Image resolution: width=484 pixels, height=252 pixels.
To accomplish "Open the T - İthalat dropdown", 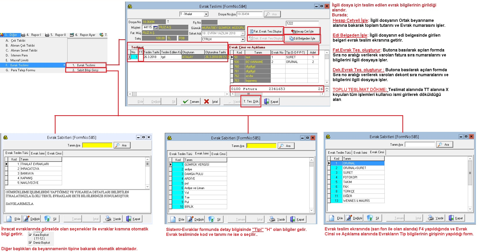I will tap(206, 14).
